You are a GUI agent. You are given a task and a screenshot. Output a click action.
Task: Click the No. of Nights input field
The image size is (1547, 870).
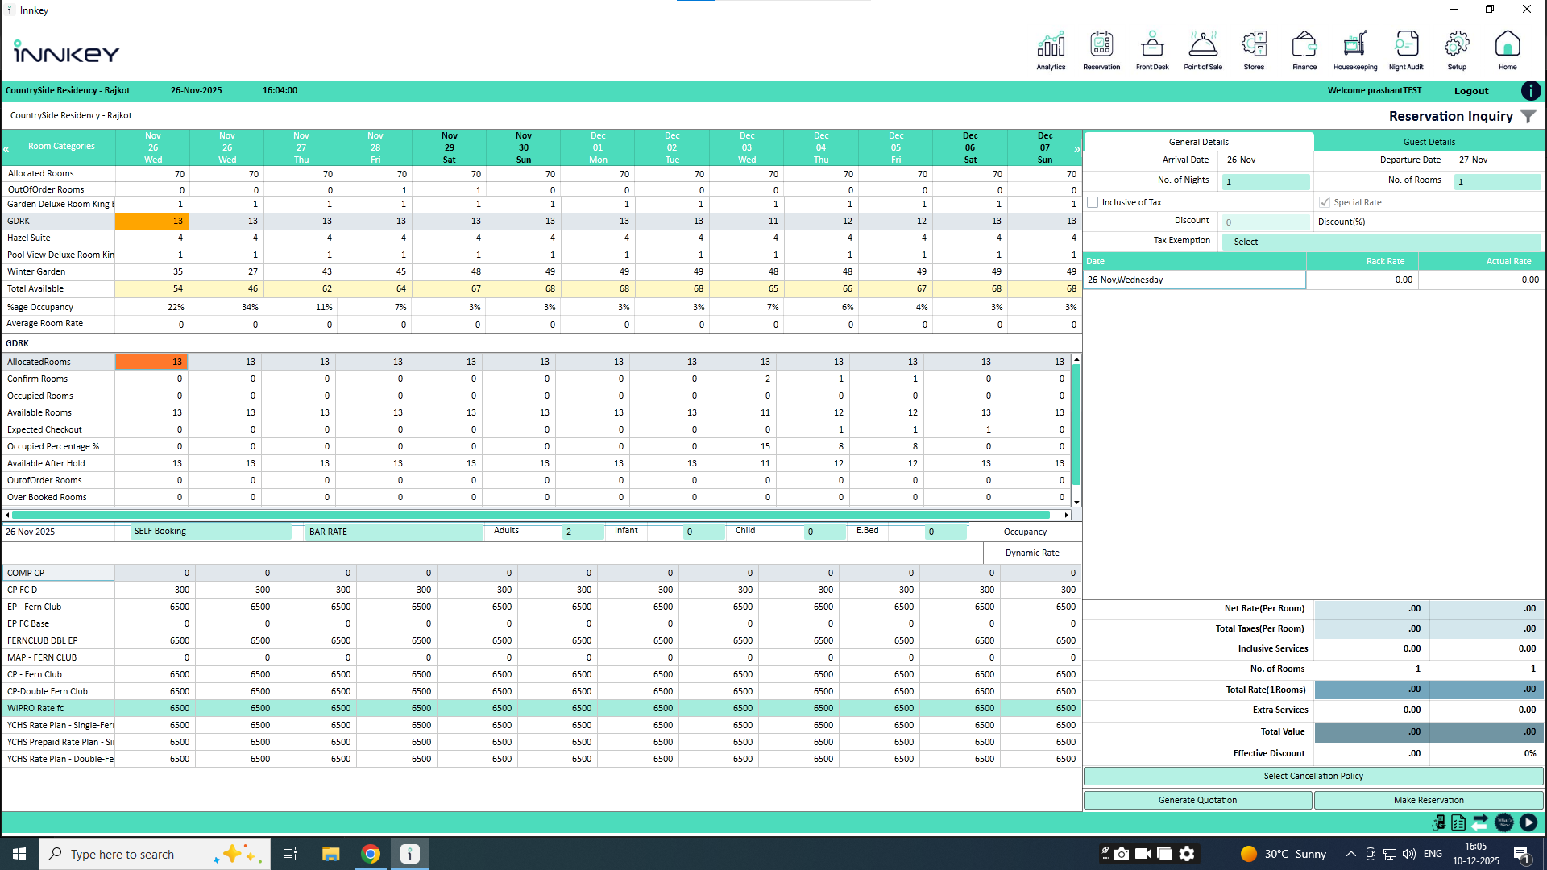1266,182
